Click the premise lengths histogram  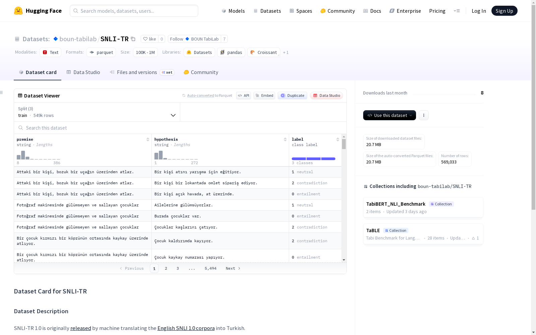click(x=39, y=155)
